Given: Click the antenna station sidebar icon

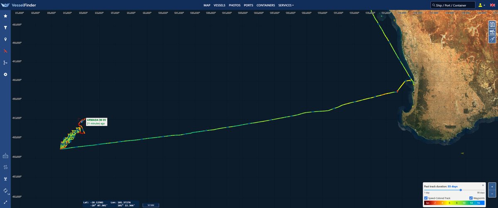Looking at the screenshot, I should tap(5, 179).
